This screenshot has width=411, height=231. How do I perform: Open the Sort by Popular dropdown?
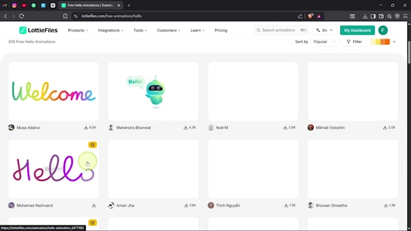[x=325, y=42]
